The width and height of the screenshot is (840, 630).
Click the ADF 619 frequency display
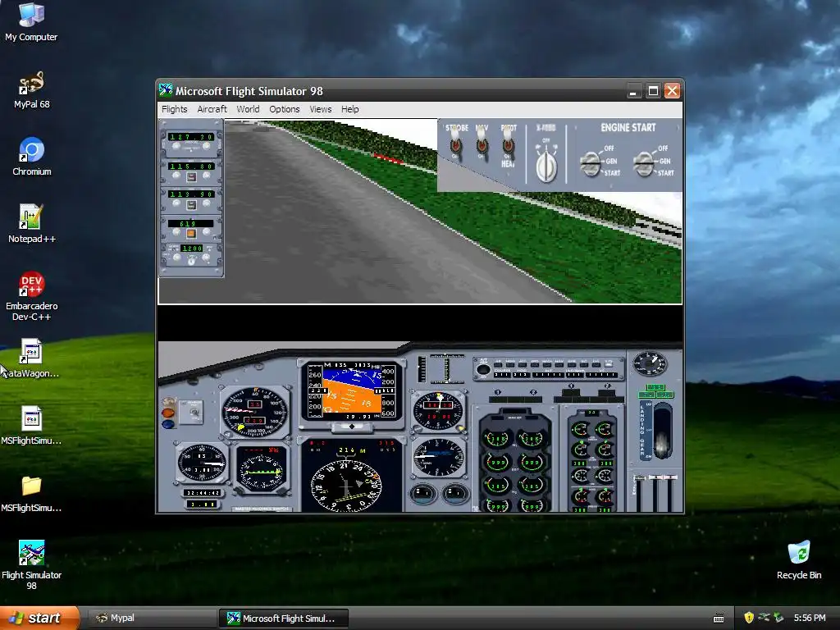[190, 223]
